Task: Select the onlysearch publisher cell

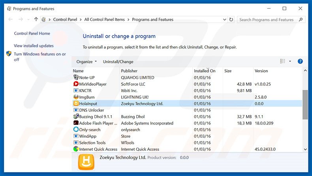Action: [130, 130]
